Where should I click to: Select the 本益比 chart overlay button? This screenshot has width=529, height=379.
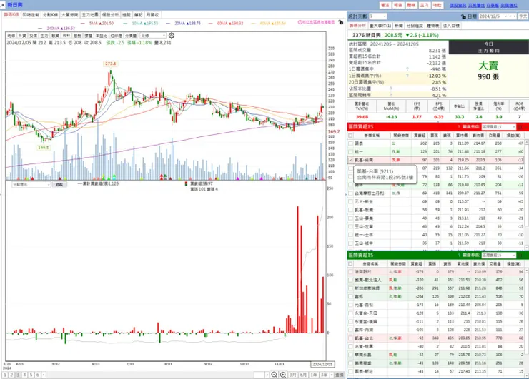(102, 36)
